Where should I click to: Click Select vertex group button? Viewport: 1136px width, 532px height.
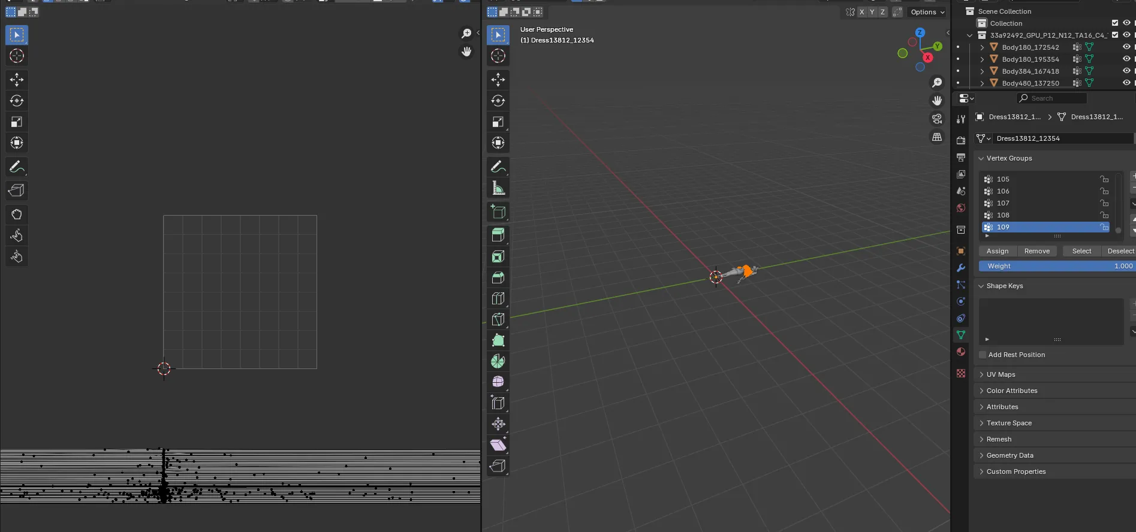(x=1081, y=251)
